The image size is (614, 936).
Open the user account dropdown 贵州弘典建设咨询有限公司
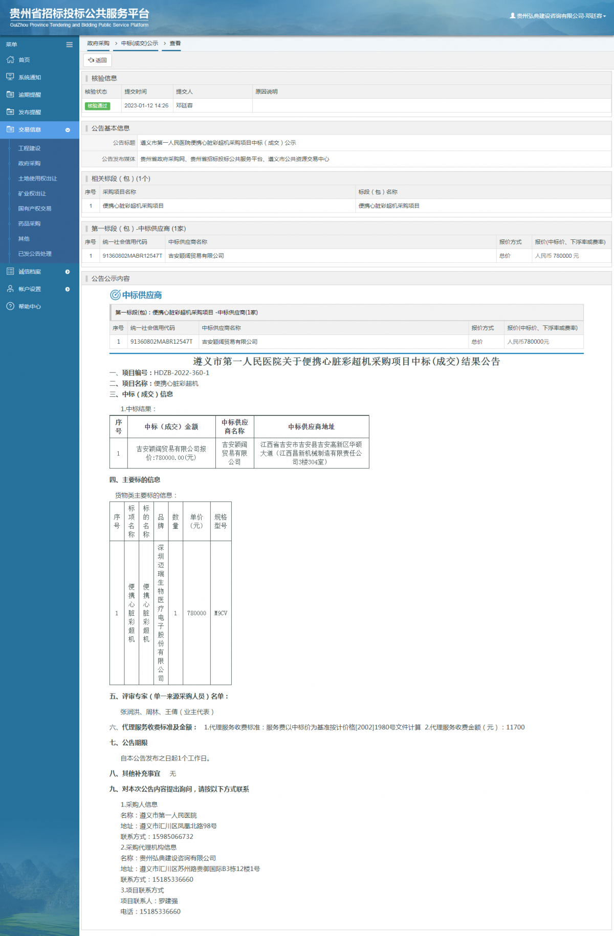558,16
